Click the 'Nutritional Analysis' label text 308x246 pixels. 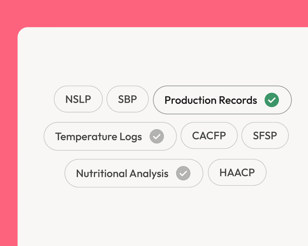122,173
